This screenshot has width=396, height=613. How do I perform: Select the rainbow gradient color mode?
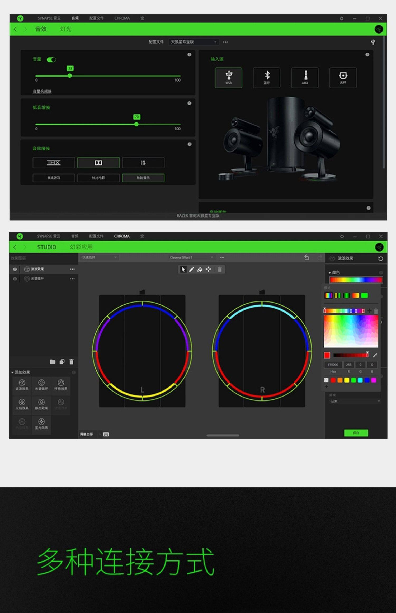coord(329,295)
